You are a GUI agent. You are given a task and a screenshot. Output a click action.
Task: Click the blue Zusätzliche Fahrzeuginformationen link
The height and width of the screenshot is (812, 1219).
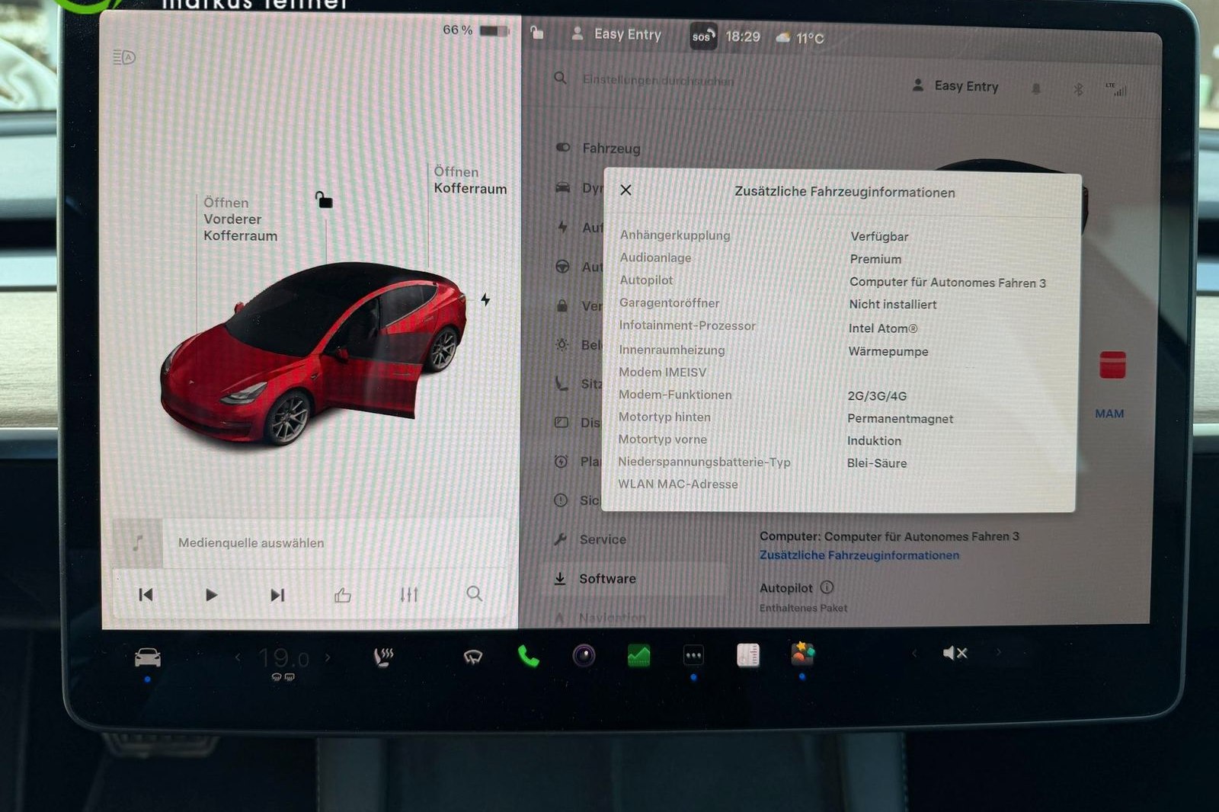859,555
